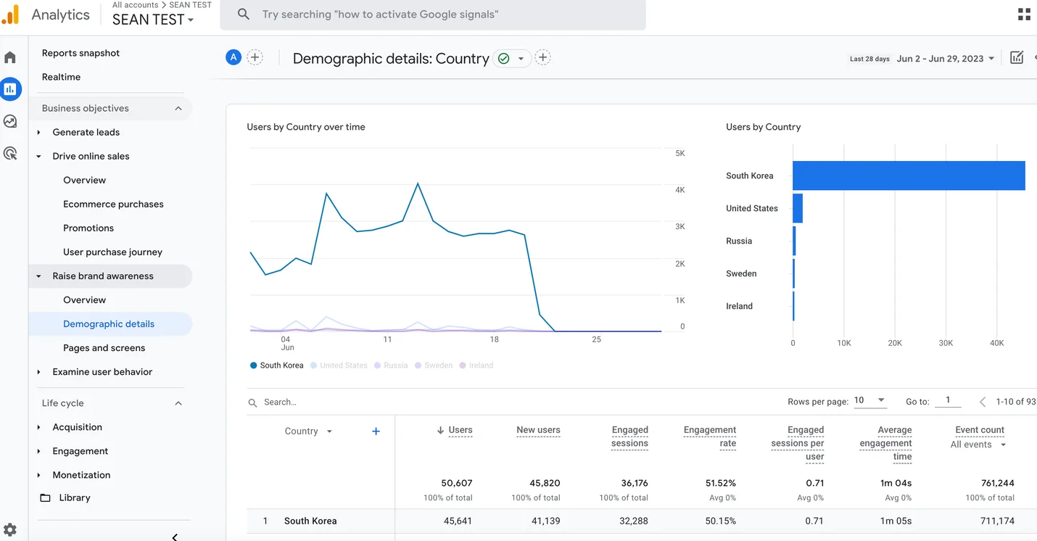Open the Library folder icon

[x=45, y=497]
